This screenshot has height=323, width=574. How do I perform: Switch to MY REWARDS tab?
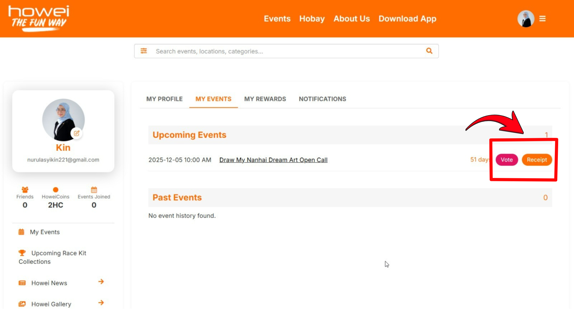[x=265, y=99]
